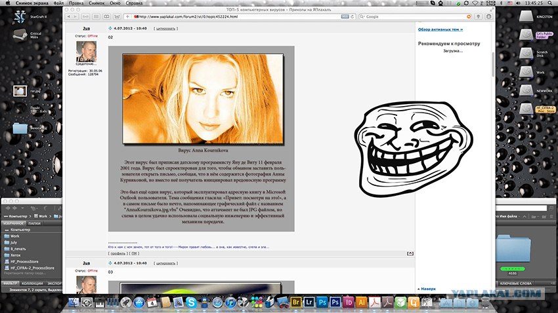Image resolution: width=558 pixels, height=313 pixels.
Task: Open the KINGSTON drive on desktop
Action: (526, 18)
